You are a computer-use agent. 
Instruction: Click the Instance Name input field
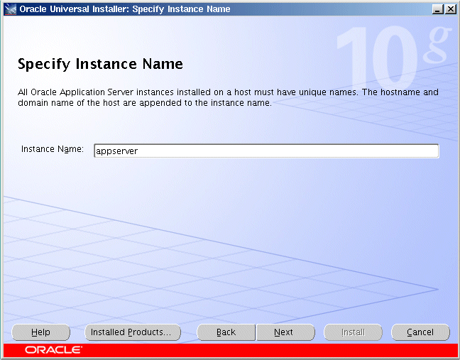point(266,151)
